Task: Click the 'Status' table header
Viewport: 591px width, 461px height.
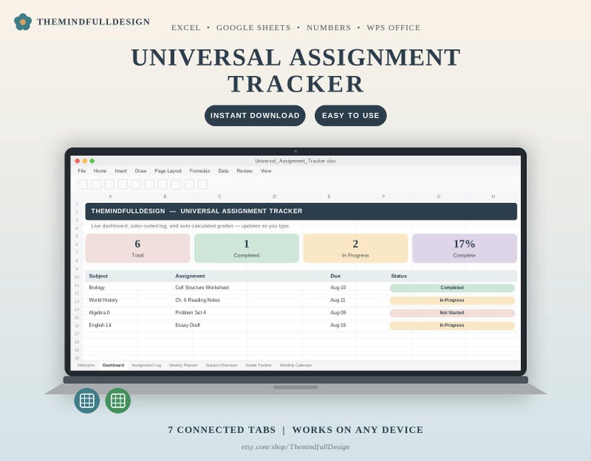Action: coord(399,276)
